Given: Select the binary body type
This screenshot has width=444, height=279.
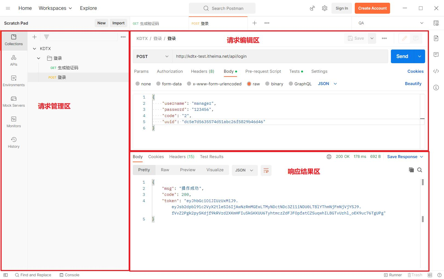Looking at the screenshot, I should coord(267,84).
